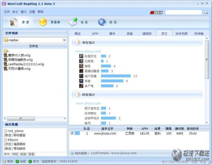Open the LostTemple related link
The width and height of the screenshot is (212, 165).
(x=100, y=153)
